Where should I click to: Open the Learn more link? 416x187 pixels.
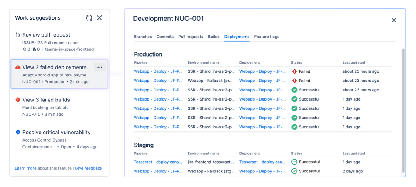(26, 168)
